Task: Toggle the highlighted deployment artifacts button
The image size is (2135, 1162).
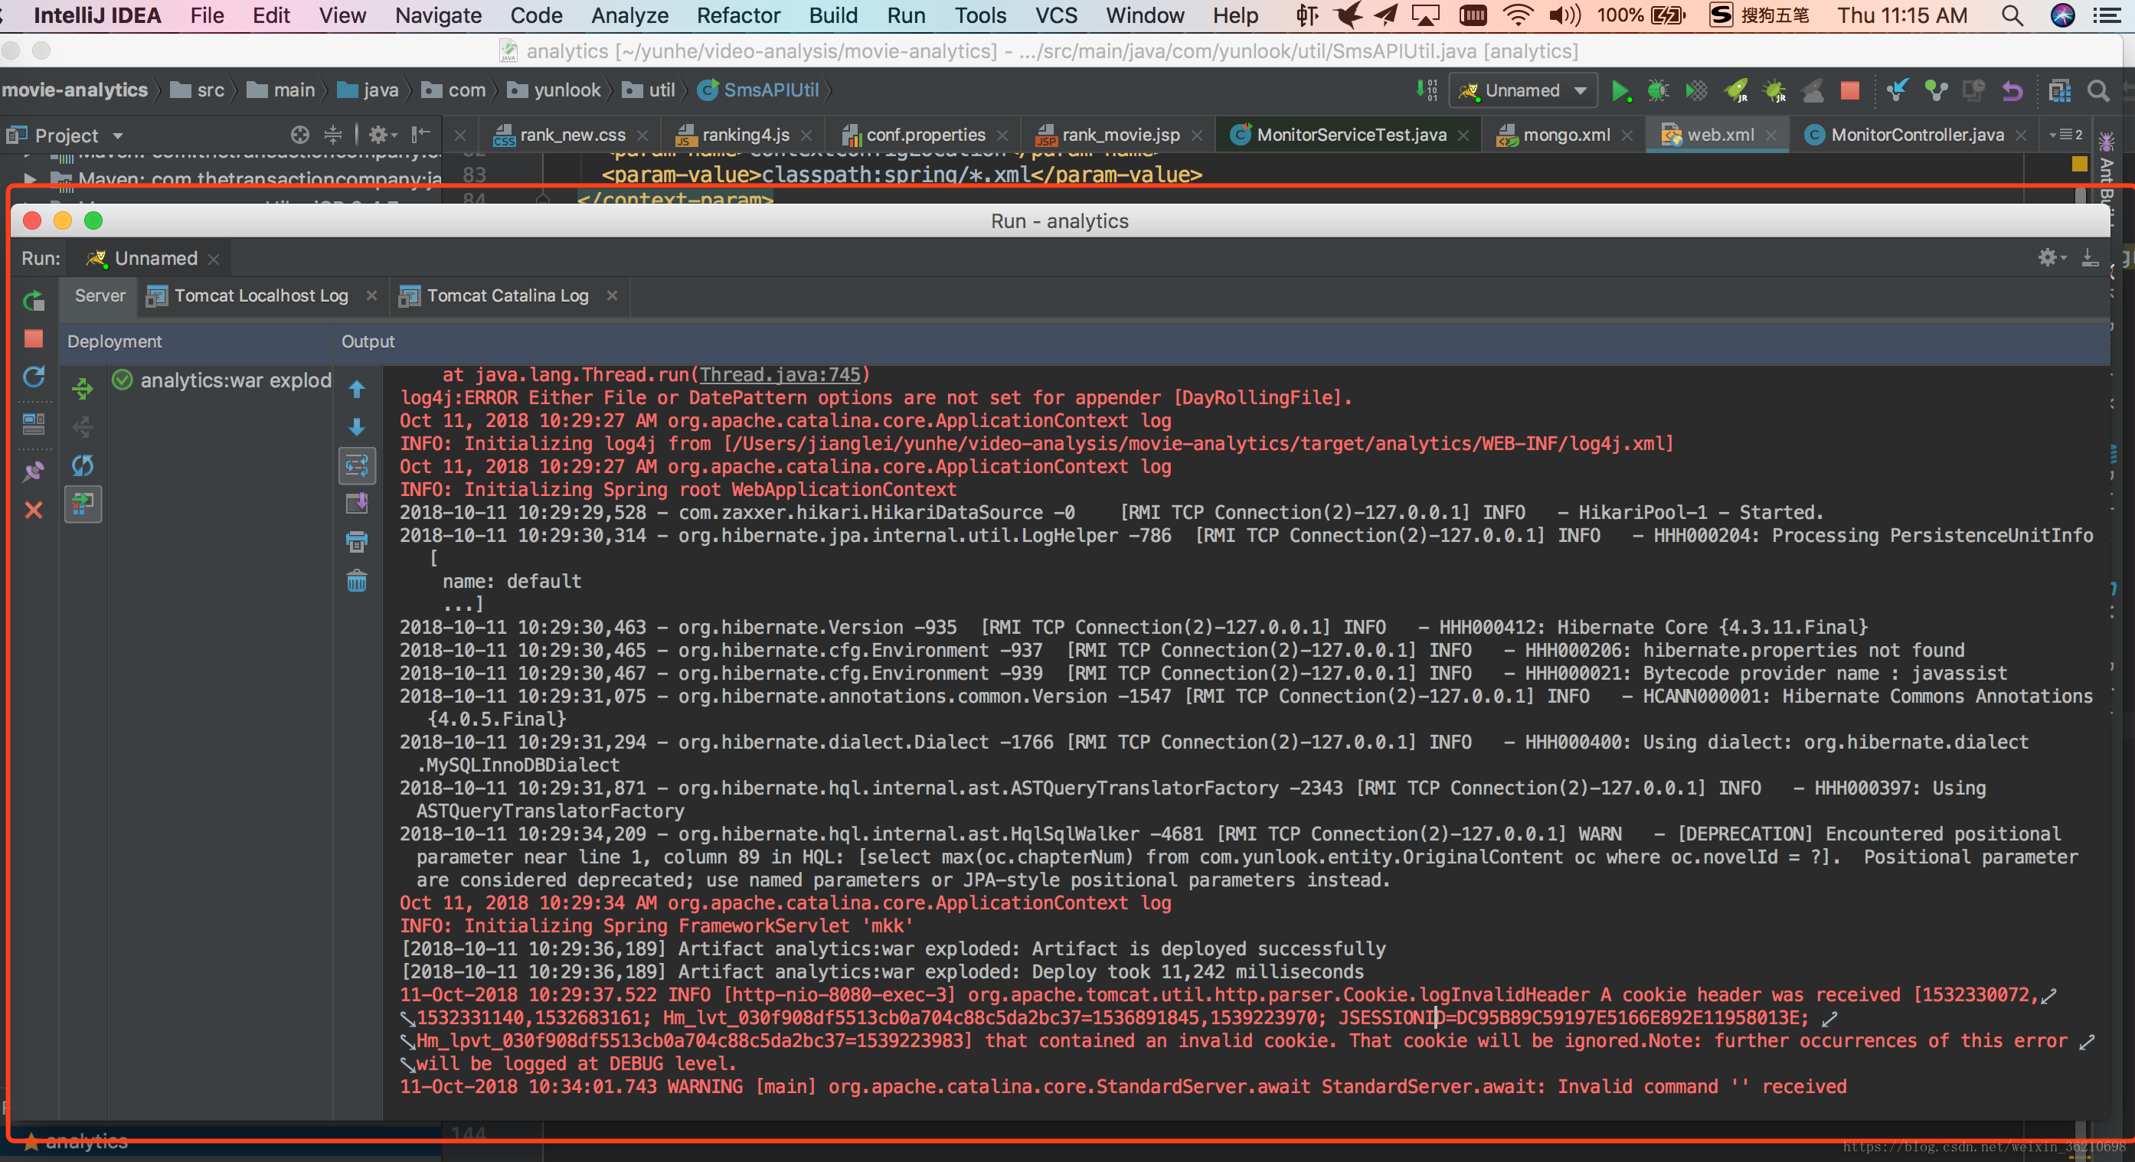Action: pos(83,504)
